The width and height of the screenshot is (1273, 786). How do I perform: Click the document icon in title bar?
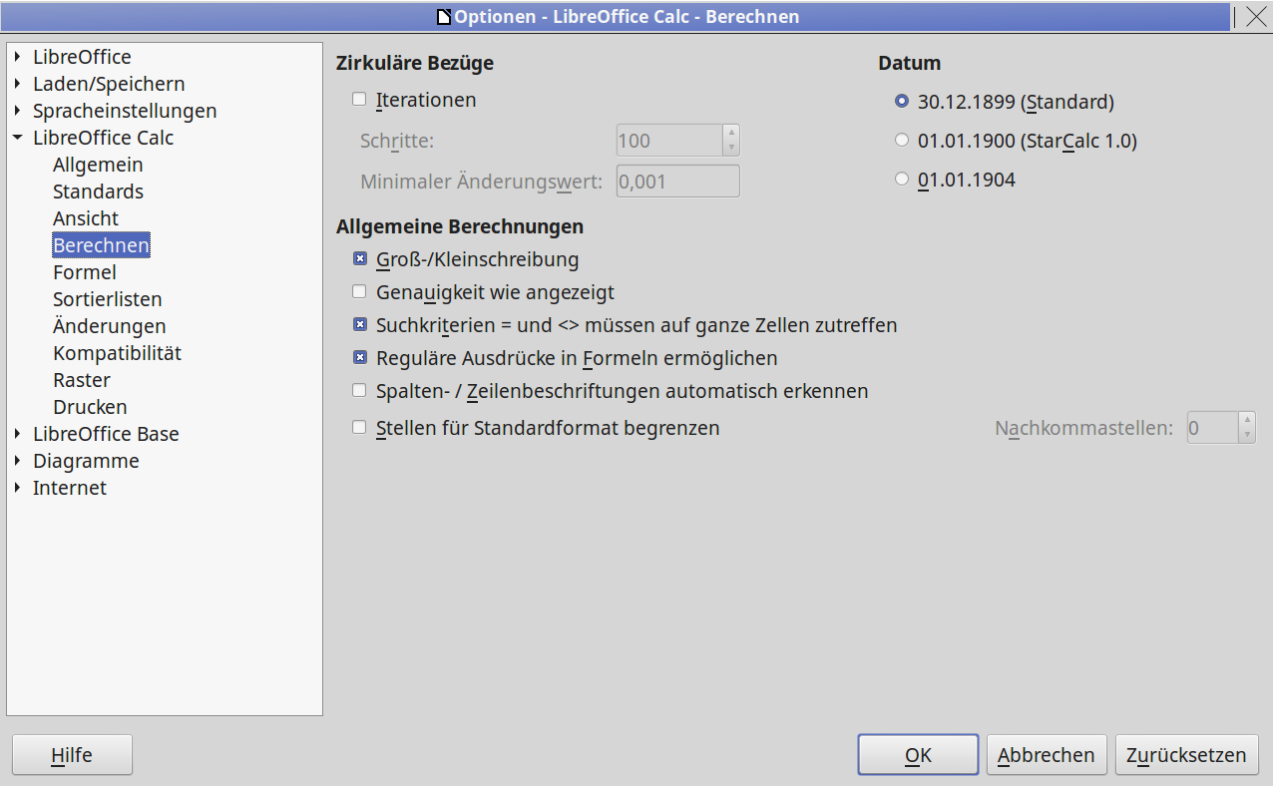(445, 17)
